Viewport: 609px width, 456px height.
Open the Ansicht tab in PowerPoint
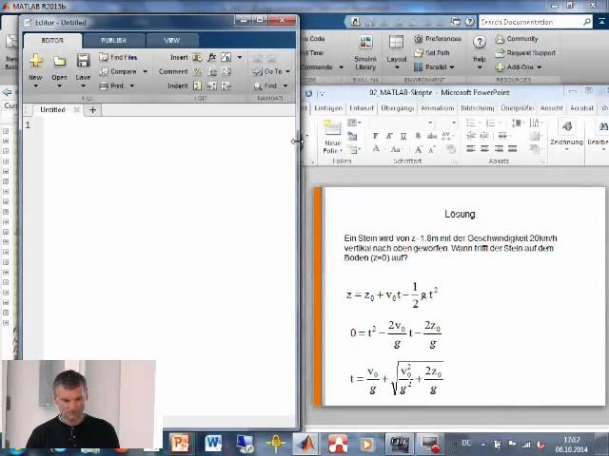(x=551, y=108)
